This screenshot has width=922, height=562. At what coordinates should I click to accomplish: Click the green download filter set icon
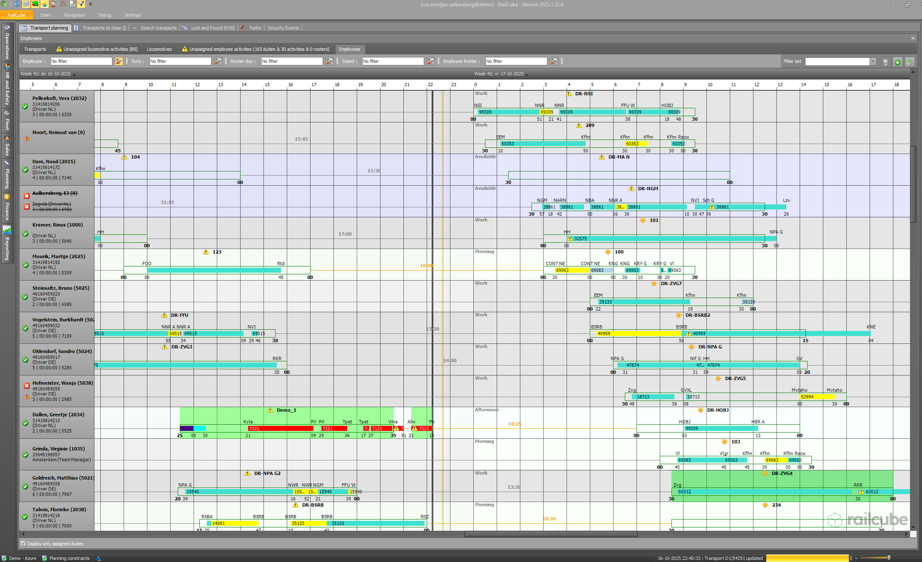[x=910, y=62]
